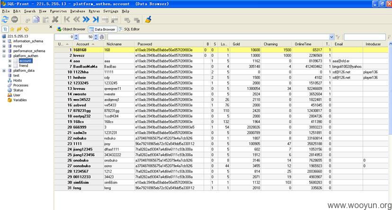Click the Stop icon in the toolbar
Image resolution: width=392 pixels, height=210 pixels.
(x=15, y=19)
